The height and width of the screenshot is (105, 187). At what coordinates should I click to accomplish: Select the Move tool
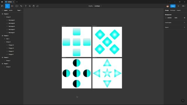(7, 6)
